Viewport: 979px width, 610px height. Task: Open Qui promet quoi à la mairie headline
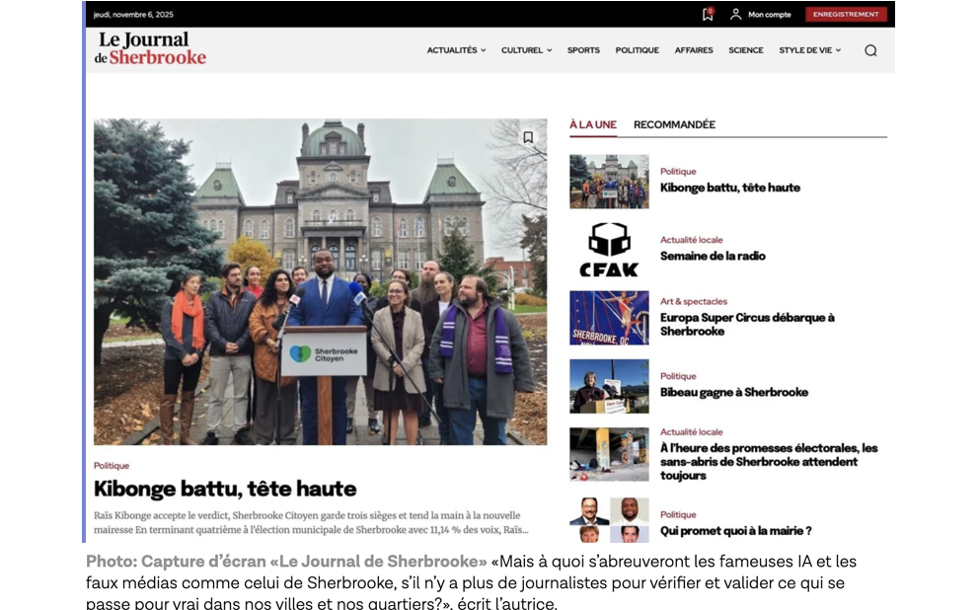click(735, 531)
